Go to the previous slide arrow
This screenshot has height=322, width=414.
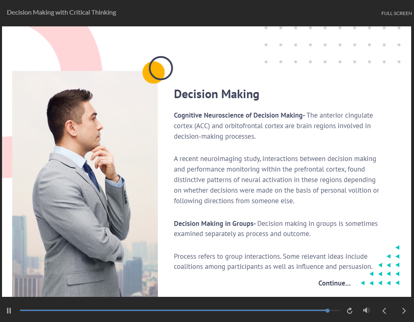click(x=384, y=311)
